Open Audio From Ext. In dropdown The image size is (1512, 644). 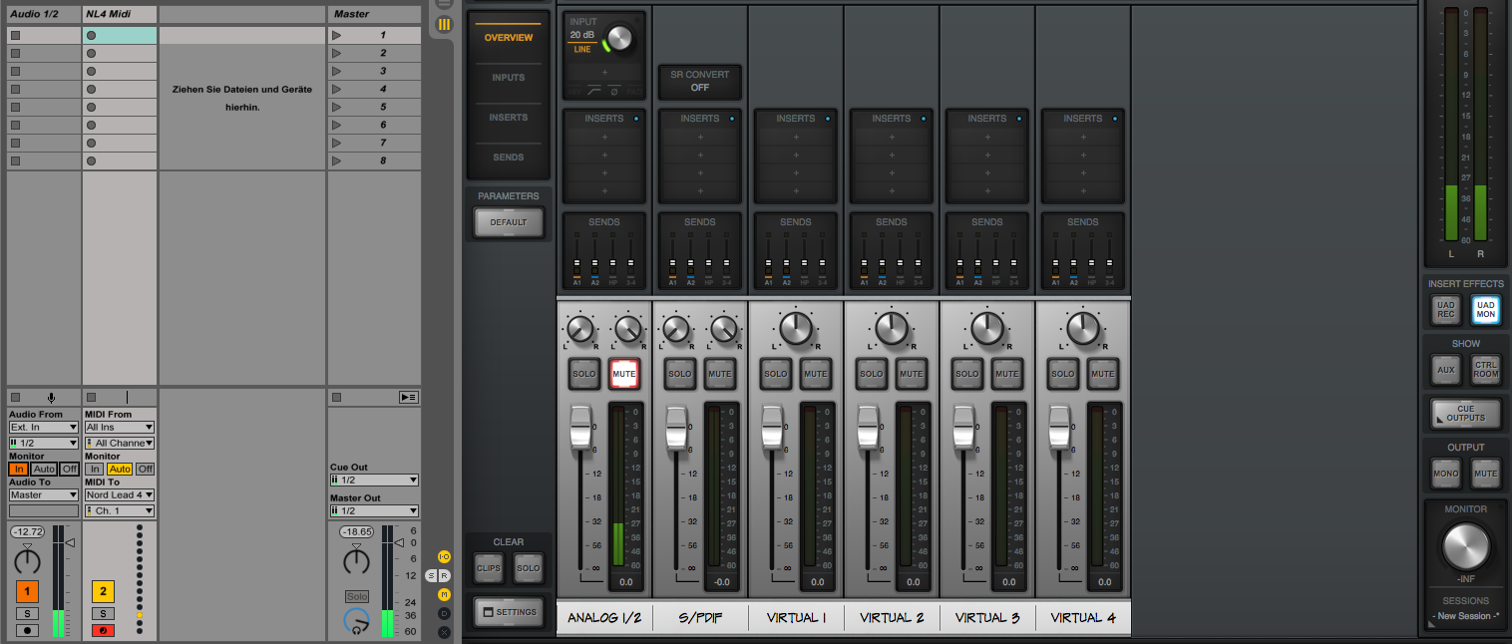(x=44, y=427)
